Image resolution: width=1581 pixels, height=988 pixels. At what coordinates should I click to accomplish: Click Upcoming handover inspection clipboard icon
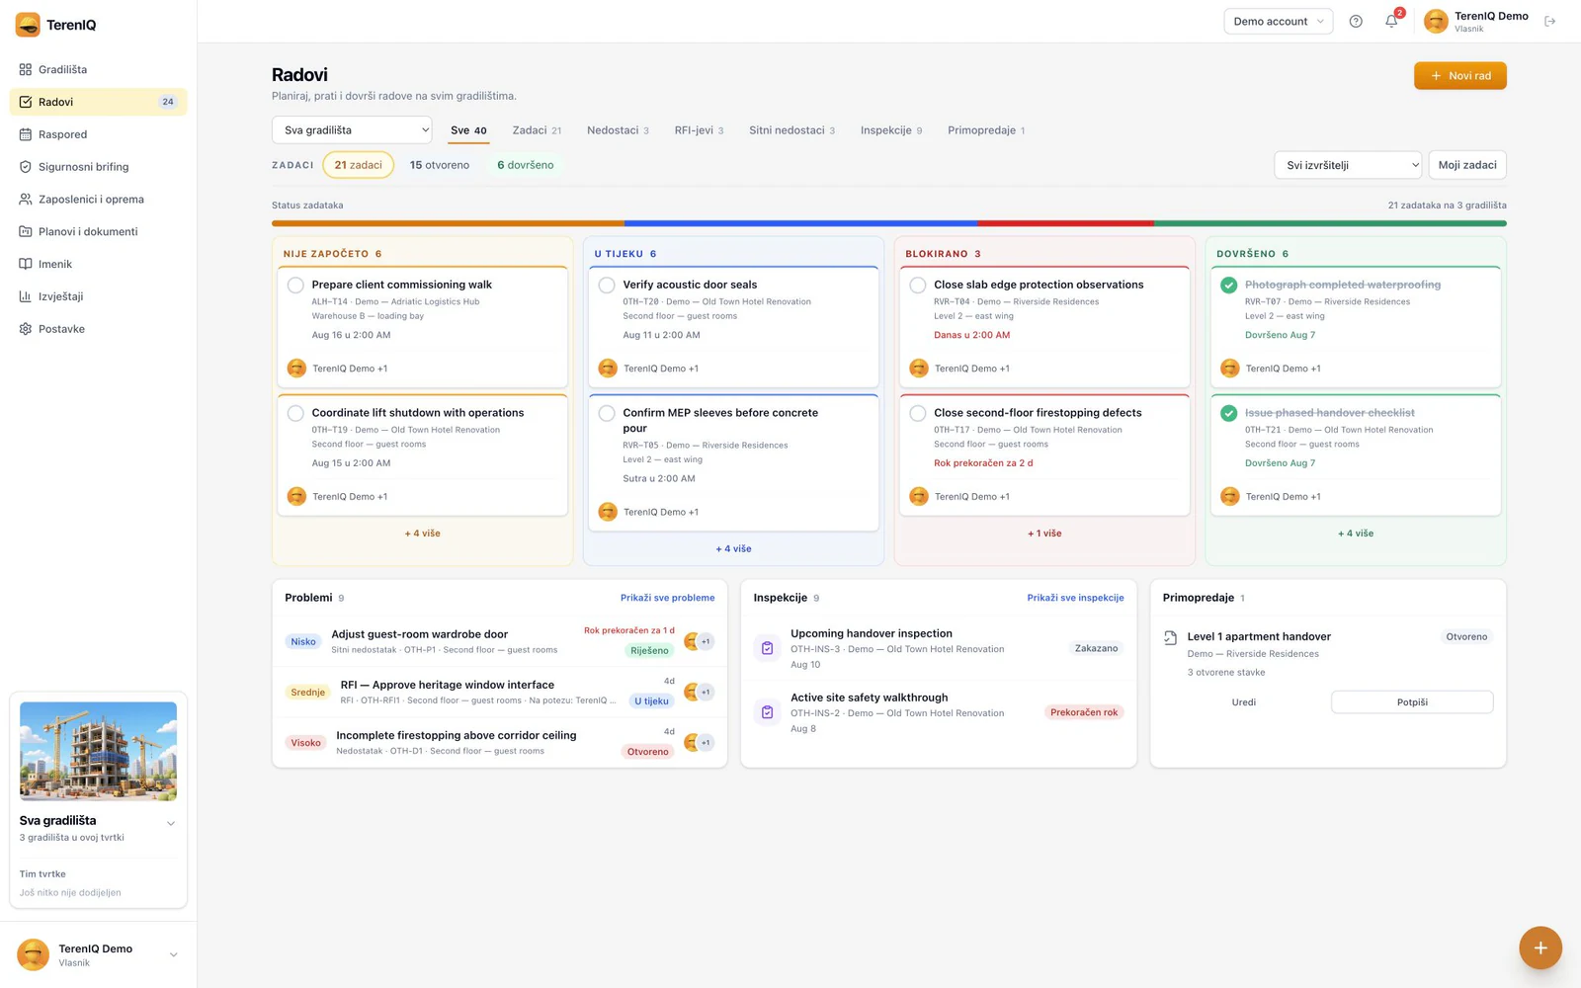click(x=767, y=648)
